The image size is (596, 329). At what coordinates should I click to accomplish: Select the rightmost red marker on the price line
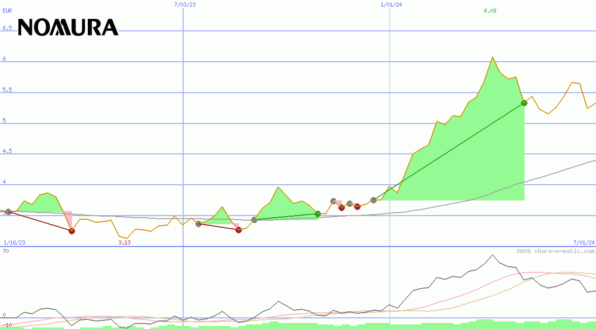tap(358, 207)
